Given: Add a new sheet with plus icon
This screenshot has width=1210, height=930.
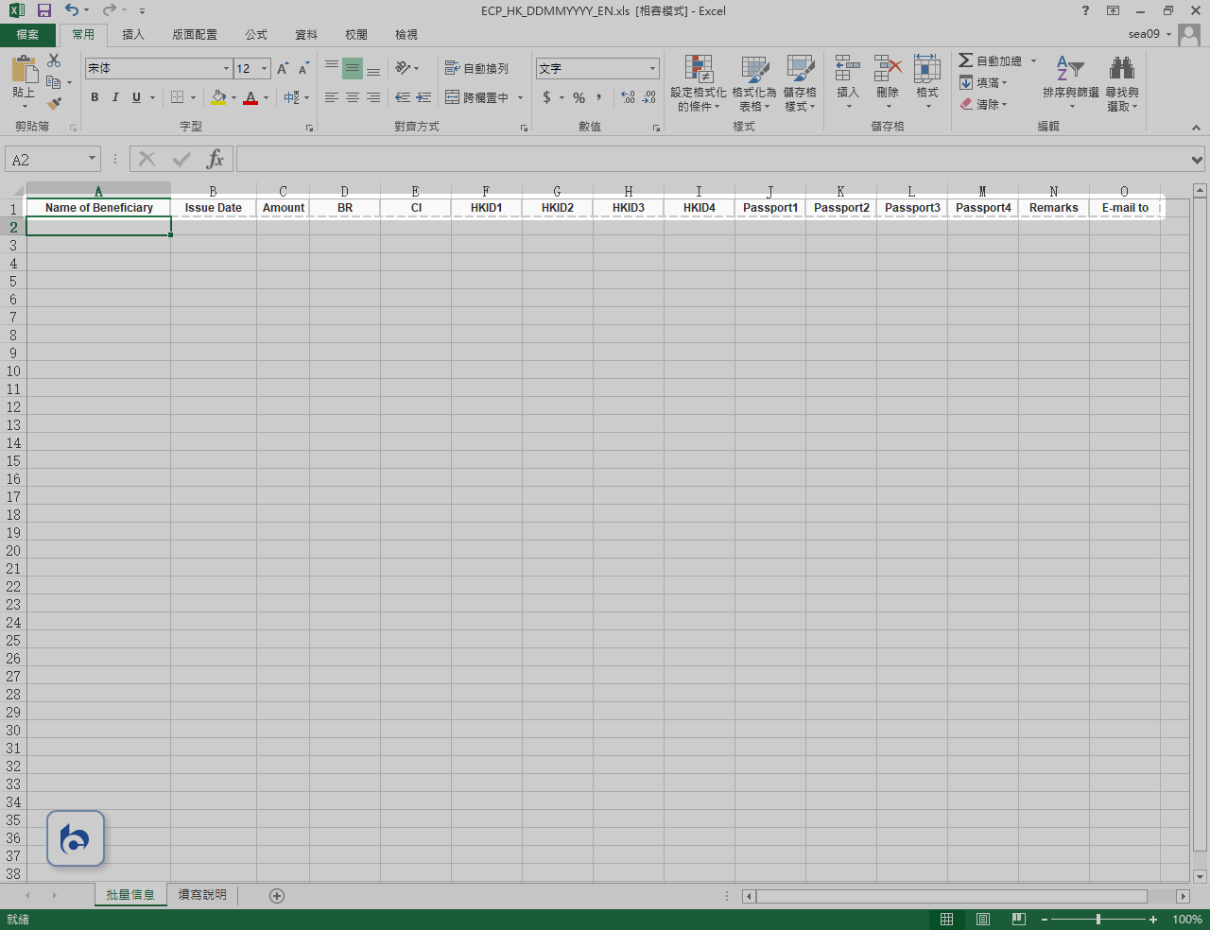Looking at the screenshot, I should point(277,895).
